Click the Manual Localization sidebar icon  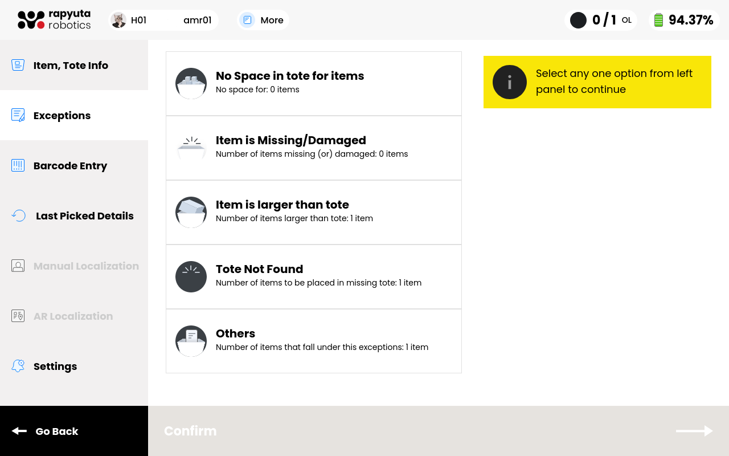[18, 266]
